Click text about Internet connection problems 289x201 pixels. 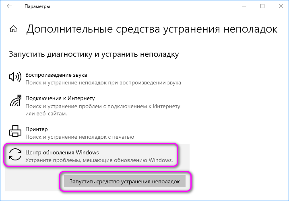(x=103, y=110)
